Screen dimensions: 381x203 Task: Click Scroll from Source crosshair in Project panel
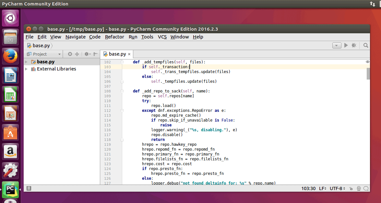click(x=70, y=54)
